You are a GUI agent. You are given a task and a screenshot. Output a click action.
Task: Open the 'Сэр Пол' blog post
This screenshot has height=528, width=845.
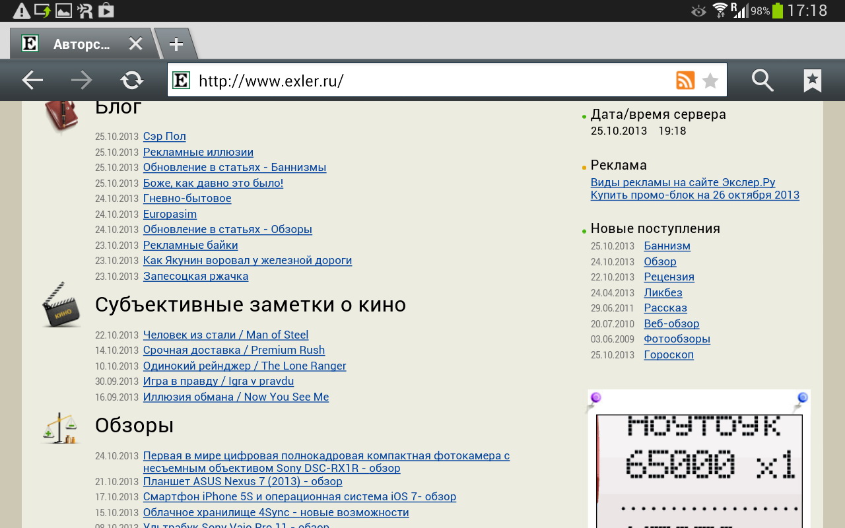pyautogui.click(x=164, y=137)
